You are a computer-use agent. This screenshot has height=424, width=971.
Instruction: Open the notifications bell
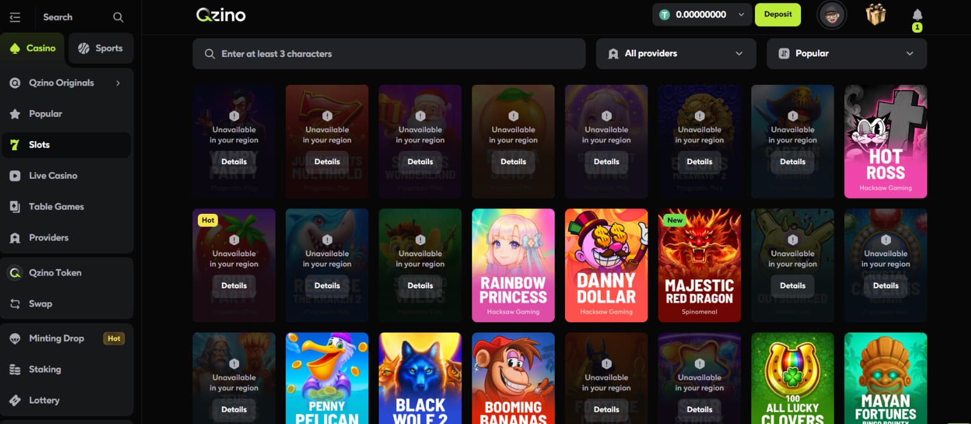[917, 15]
